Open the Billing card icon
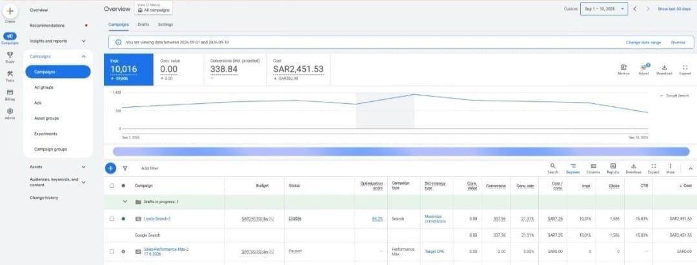Screen dimensions: 697x265 click(x=10, y=92)
